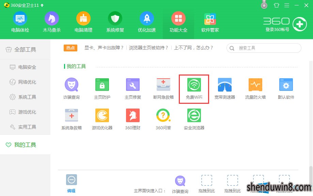Launch the 系统急救箱 tool
Screen dimensions: 313x196
point(72,119)
